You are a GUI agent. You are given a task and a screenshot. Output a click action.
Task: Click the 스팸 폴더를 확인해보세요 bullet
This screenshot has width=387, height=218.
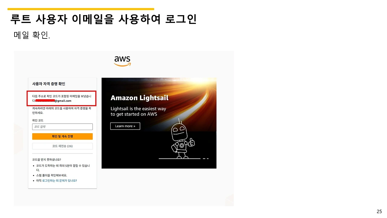tap(51, 175)
